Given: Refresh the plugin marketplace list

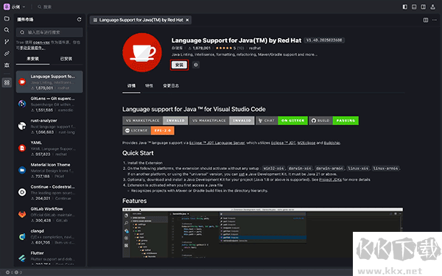Looking at the screenshot, I should (x=80, y=19).
